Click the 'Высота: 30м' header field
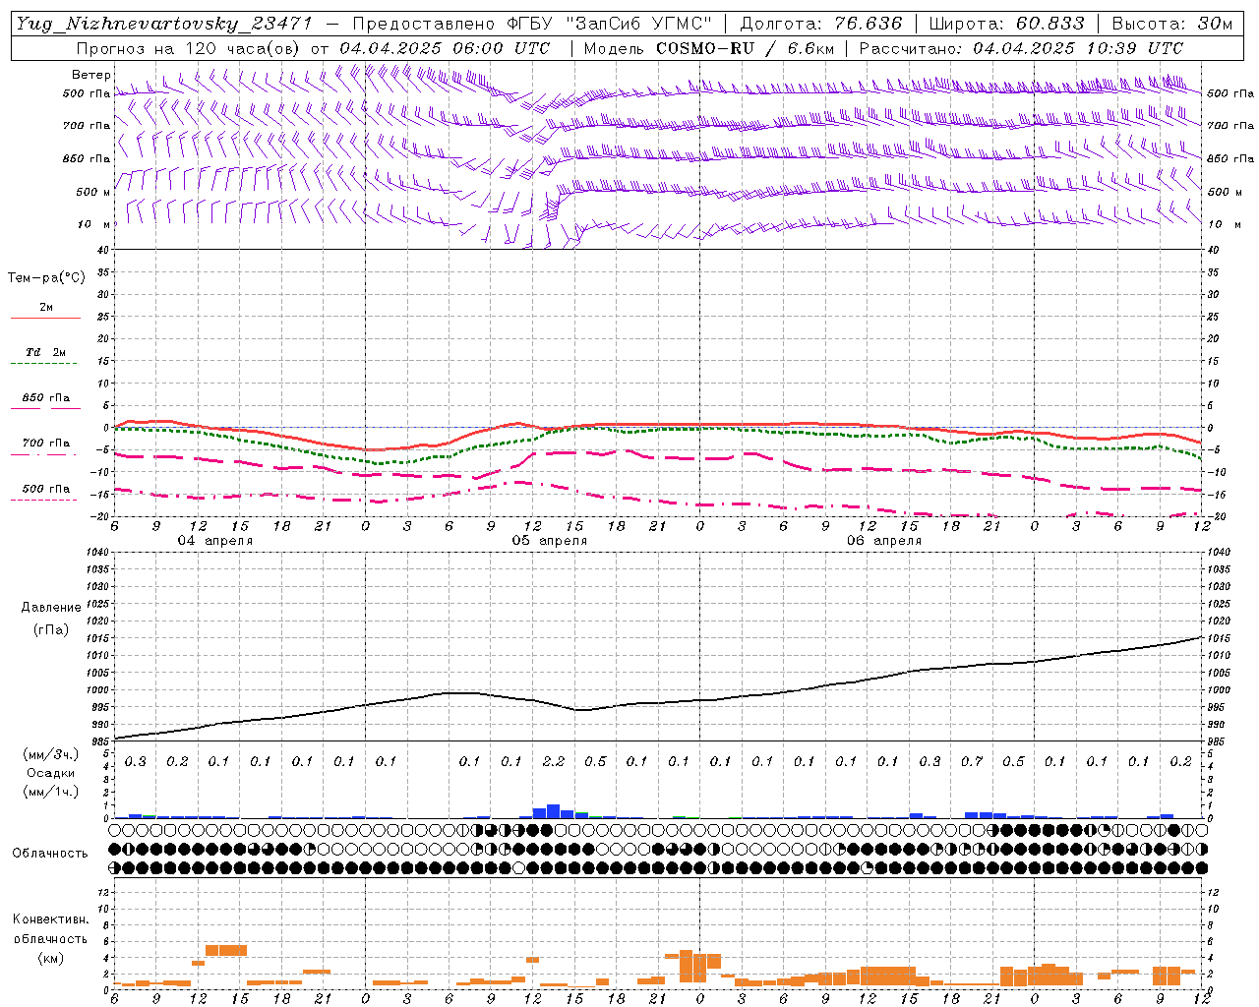 [1171, 24]
